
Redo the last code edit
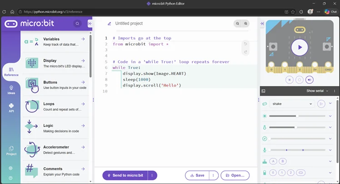point(245,52)
